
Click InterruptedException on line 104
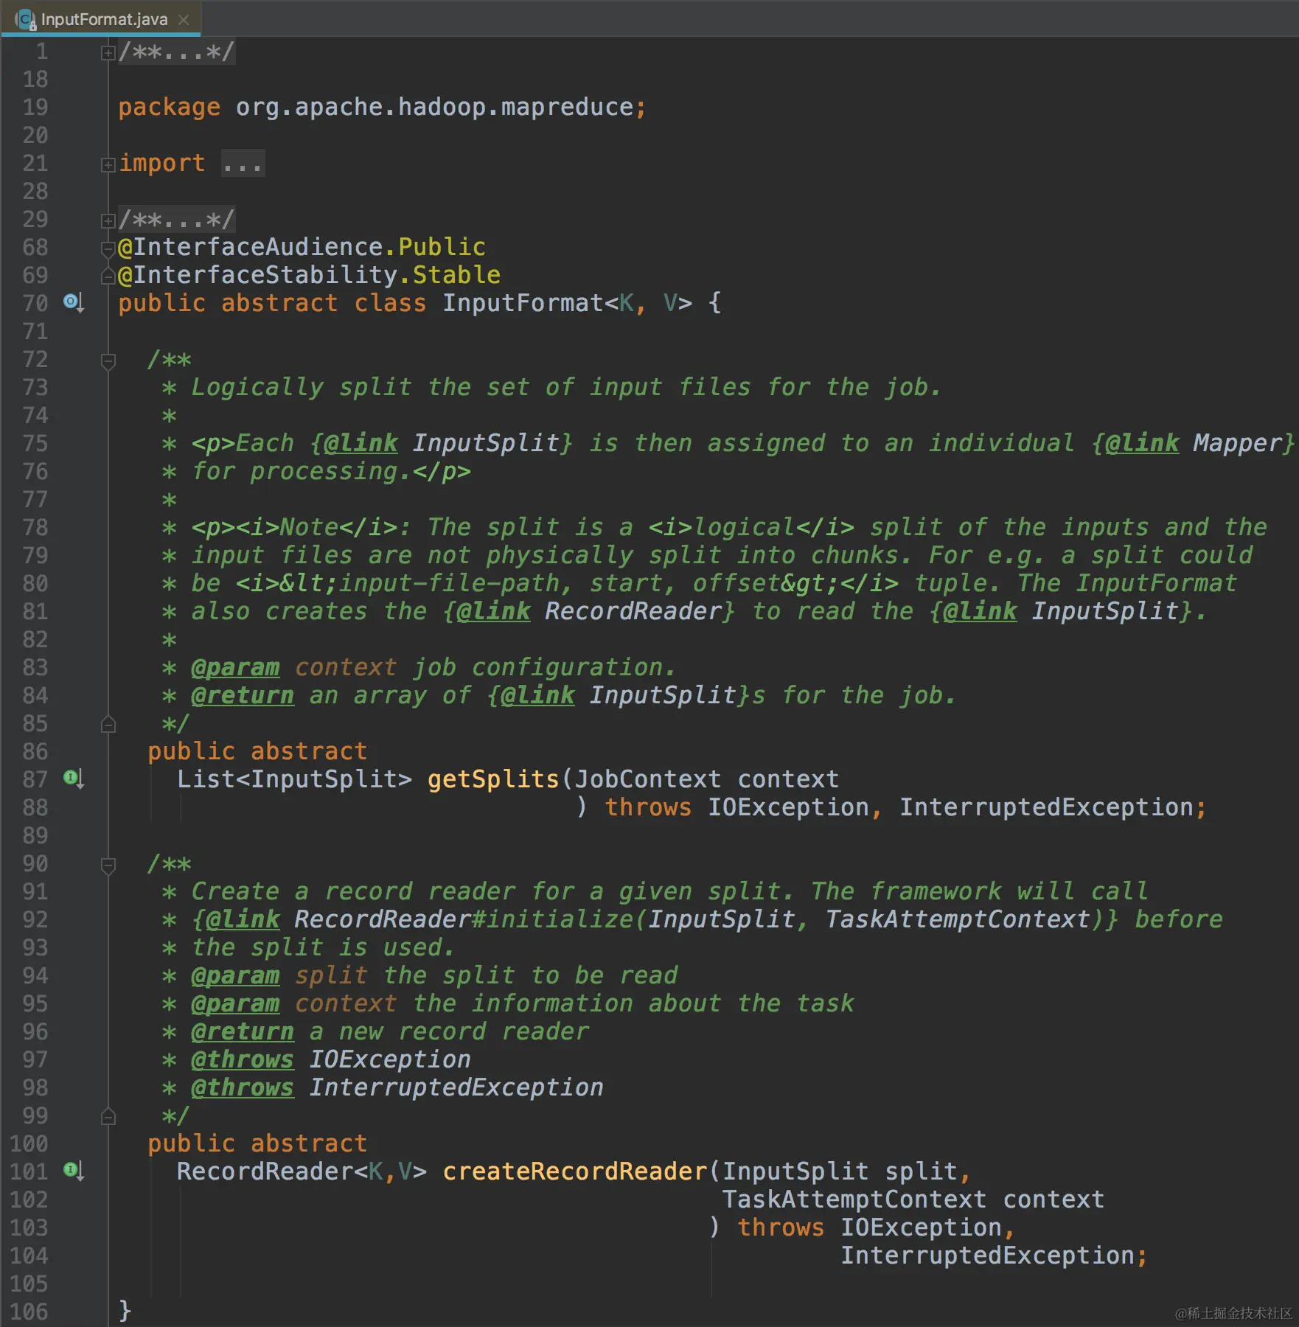(987, 1255)
